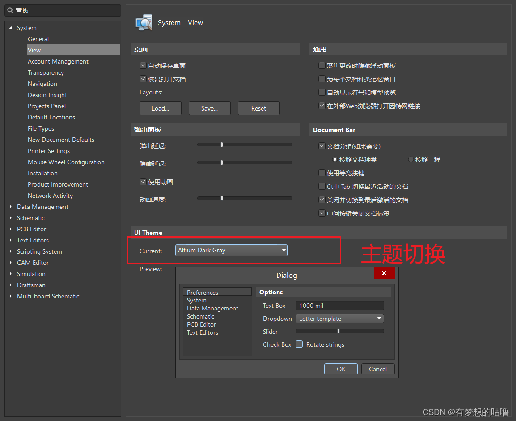Image resolution: width=516 pixels, height=421 pixels.
Task: Select Data Management in preview list
Action: (212, 308)
